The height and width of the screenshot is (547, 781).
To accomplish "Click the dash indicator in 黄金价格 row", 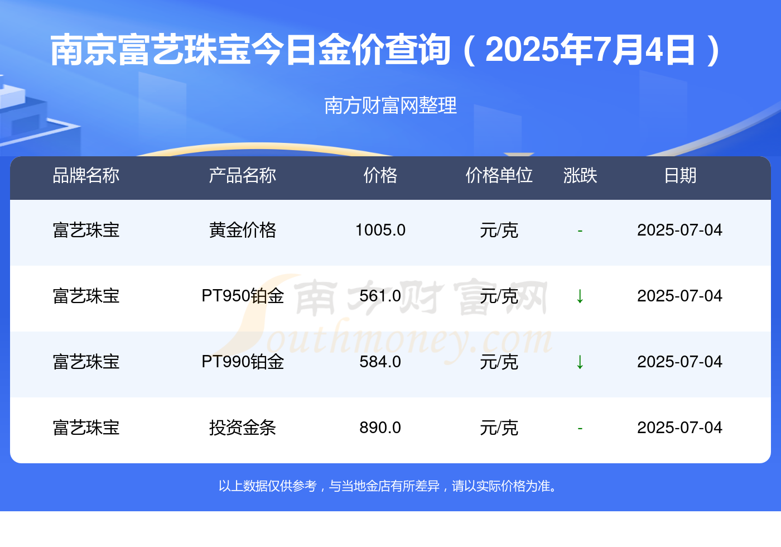I will pyautogui.click(x=580, y=231).
